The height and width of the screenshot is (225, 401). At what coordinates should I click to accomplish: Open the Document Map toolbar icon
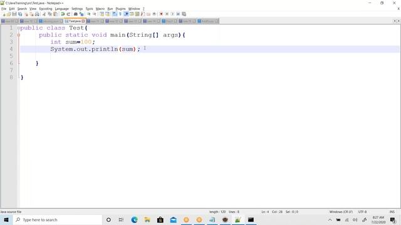click(x=137, y=14)
